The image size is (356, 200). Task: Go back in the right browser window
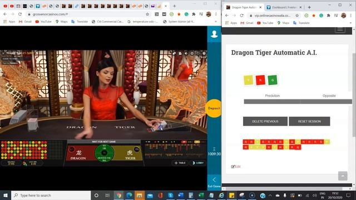pyautogui.click(x=227, y=16)
